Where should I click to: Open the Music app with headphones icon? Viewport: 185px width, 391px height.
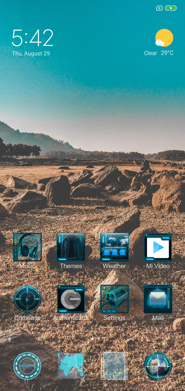[27, 247]
